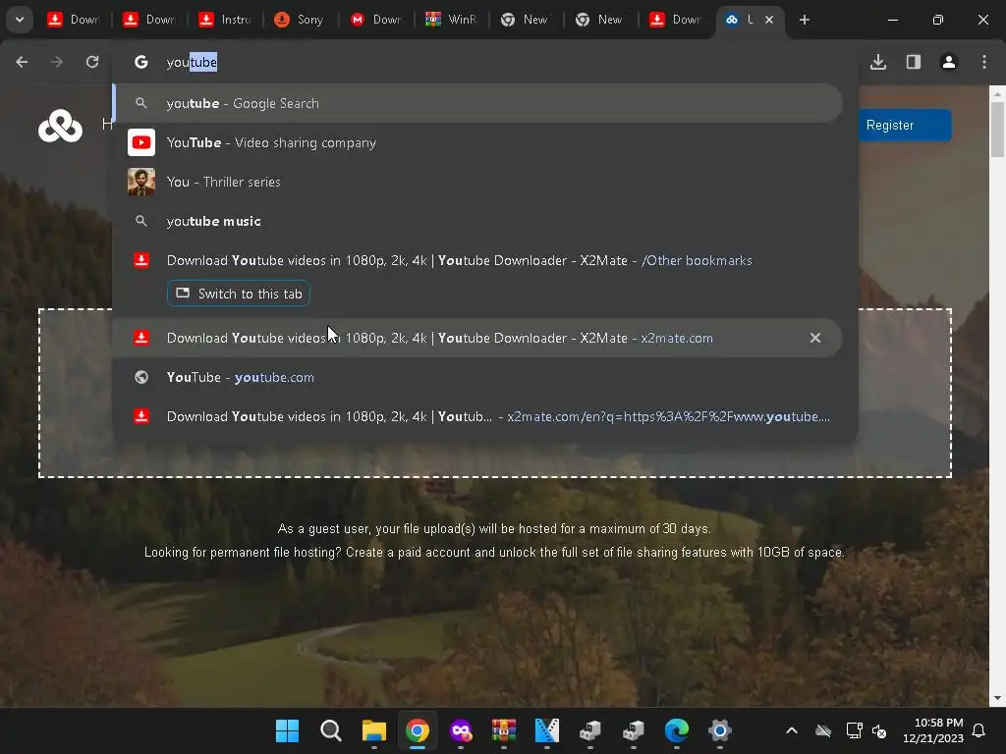Open the notifications bell
This screenshot has width=1006, height=754.
978,730
